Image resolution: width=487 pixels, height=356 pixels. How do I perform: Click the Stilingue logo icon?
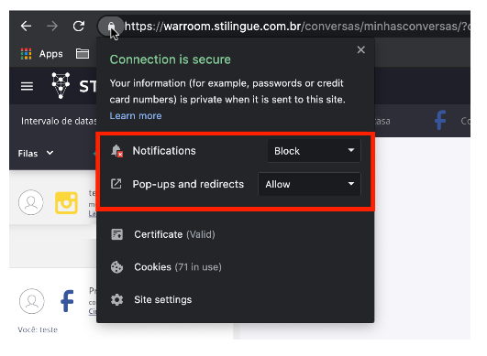point(61,85)
